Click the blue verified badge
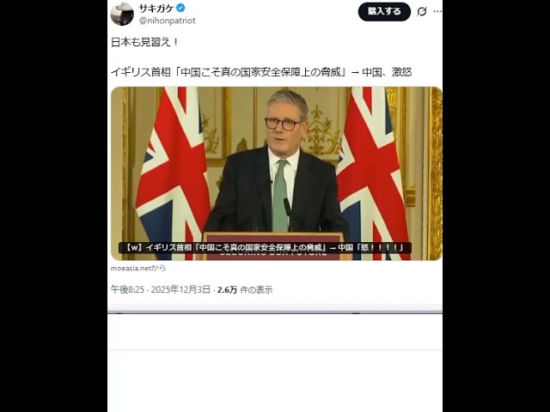The image size is (550, 412). pyautogui.click(x=180, y=8)
